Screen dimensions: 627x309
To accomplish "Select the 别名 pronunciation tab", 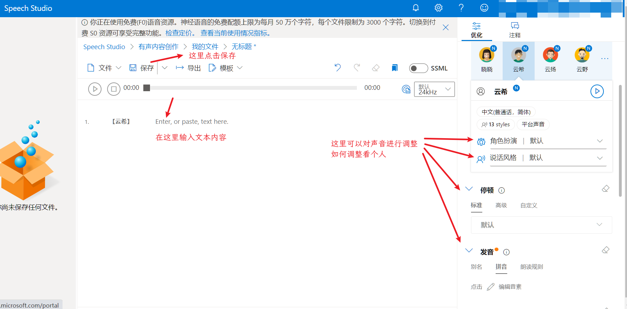I will (476, 267).
